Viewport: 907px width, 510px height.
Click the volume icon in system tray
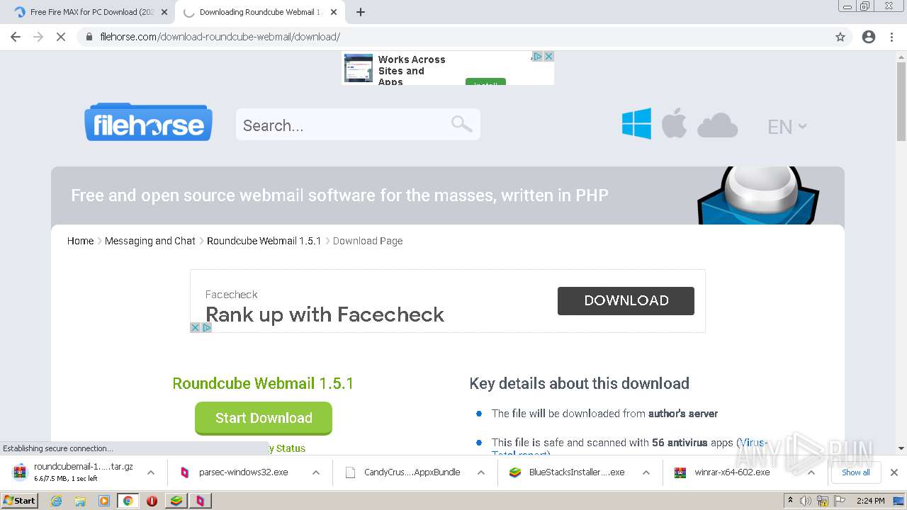pos(806,501)
